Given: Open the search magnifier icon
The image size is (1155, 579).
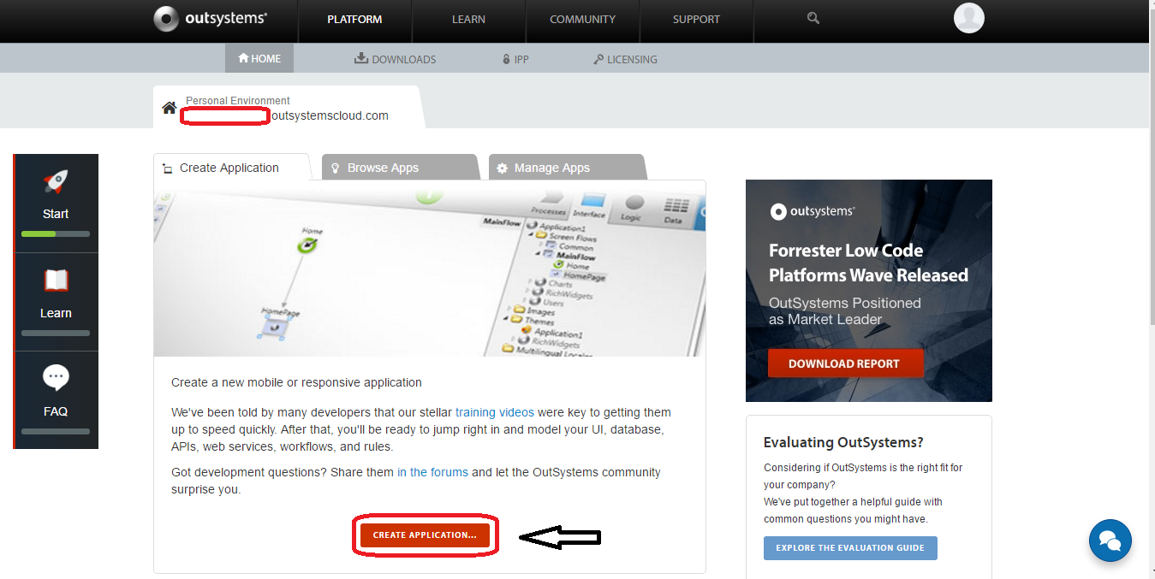Looking at the screenshot, I should pos(813,18).
